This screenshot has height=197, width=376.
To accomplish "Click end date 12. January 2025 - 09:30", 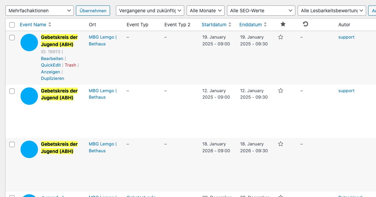I will pos(254,94).
